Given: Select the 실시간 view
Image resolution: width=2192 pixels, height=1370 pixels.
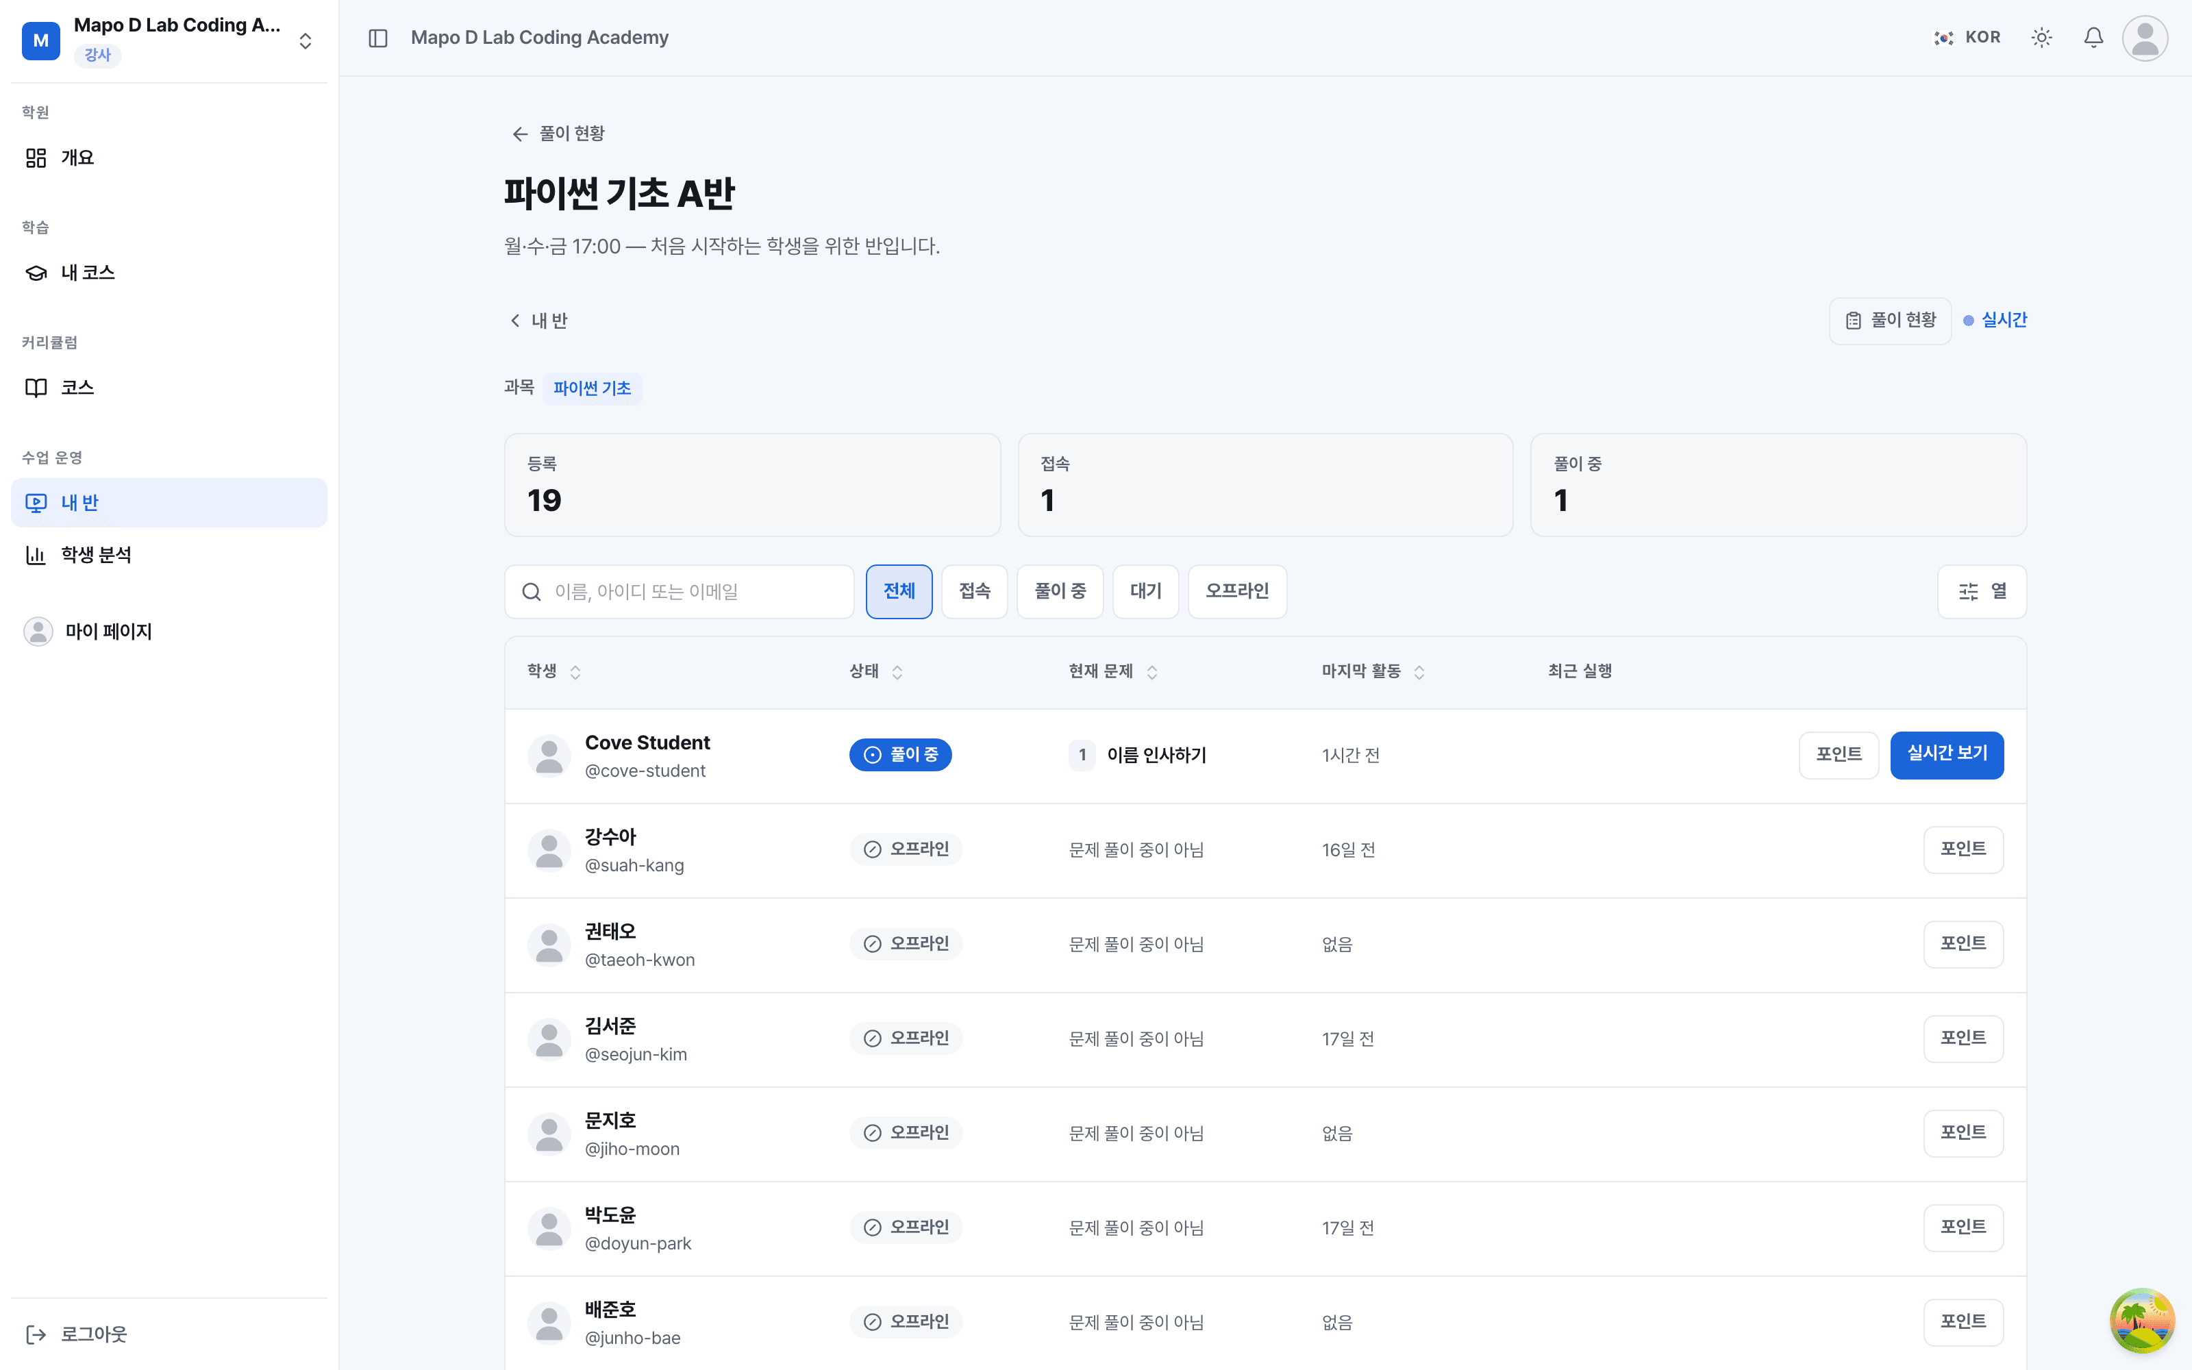Looking at the screenshot, I should pyautogui.click(x=1995, y=321).
